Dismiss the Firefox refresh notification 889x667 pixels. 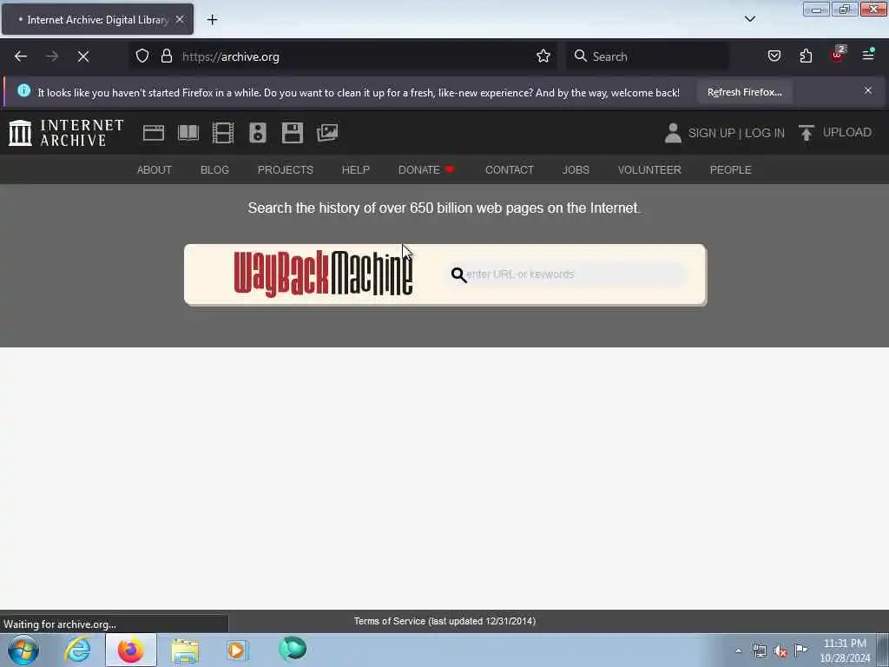[868, 90]
